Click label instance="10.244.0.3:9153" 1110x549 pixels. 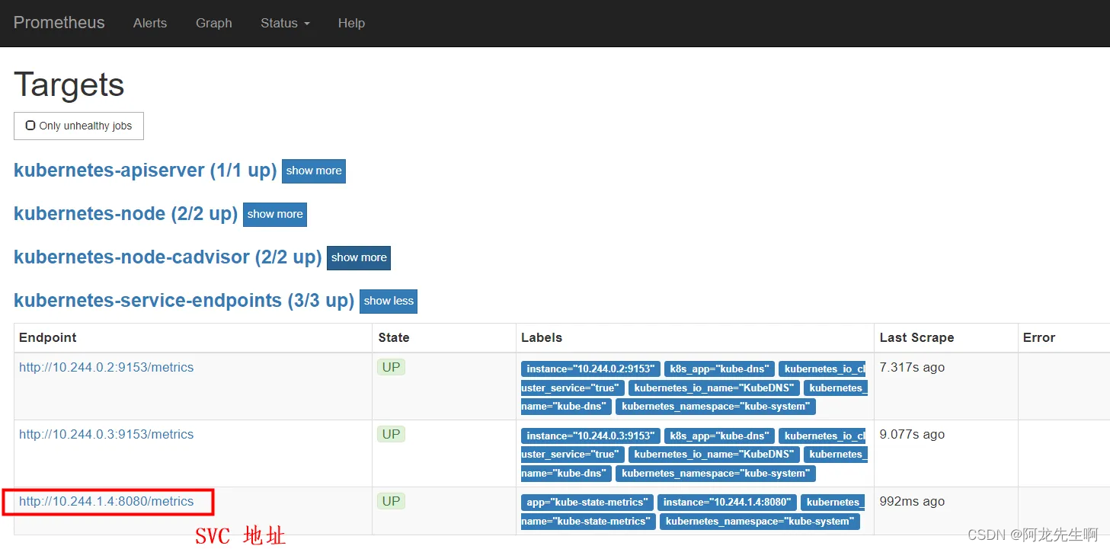590,436
